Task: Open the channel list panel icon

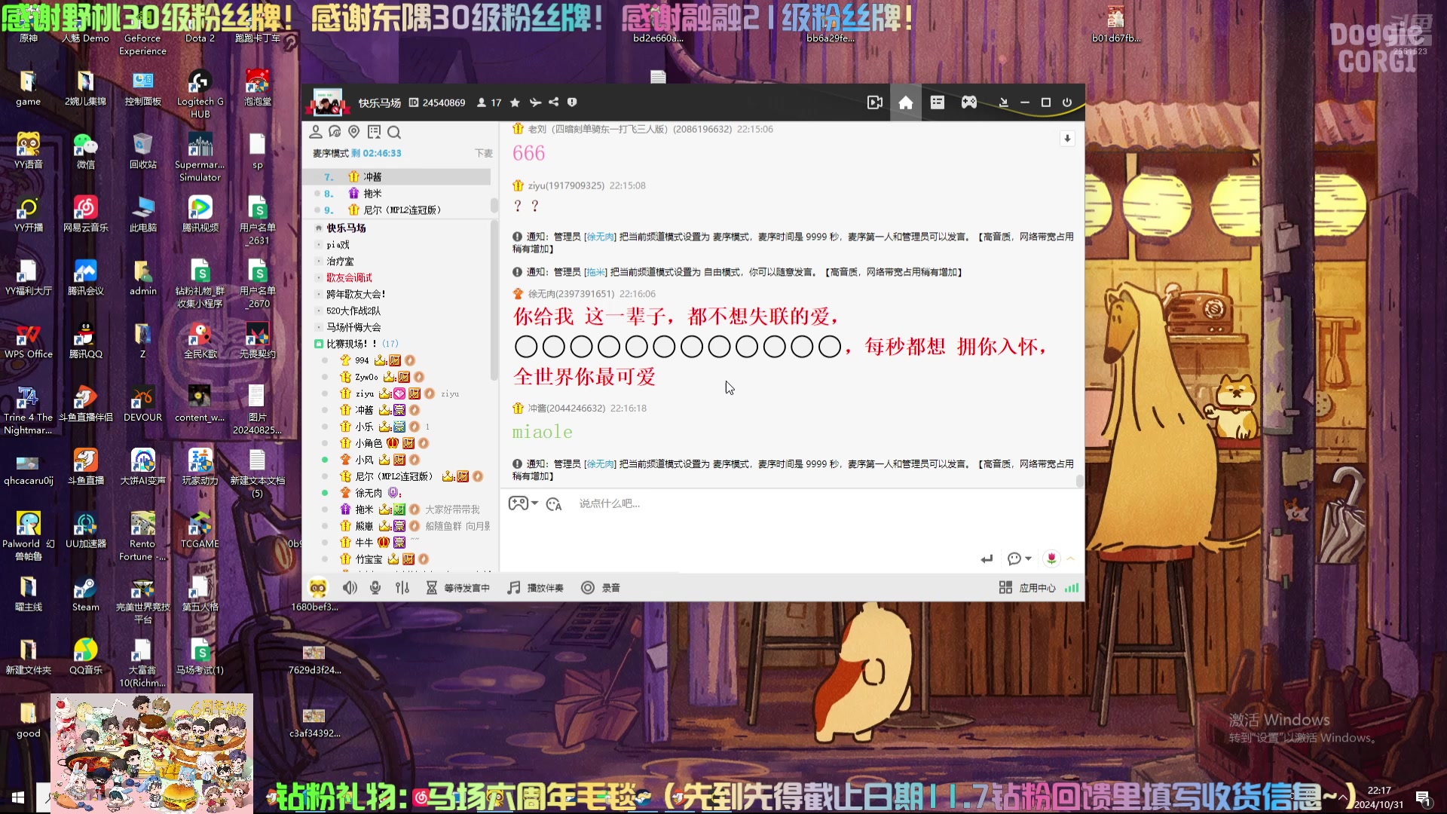Action: pyautogui.click(x=938, y=103)
